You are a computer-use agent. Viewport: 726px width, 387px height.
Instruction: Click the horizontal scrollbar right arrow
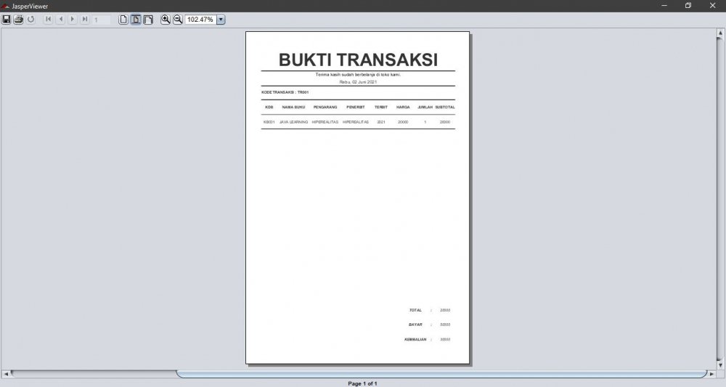click(712, 374)
